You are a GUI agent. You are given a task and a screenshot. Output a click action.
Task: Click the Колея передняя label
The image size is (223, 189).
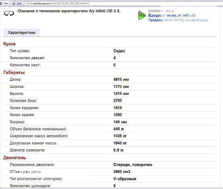[24, 108]
